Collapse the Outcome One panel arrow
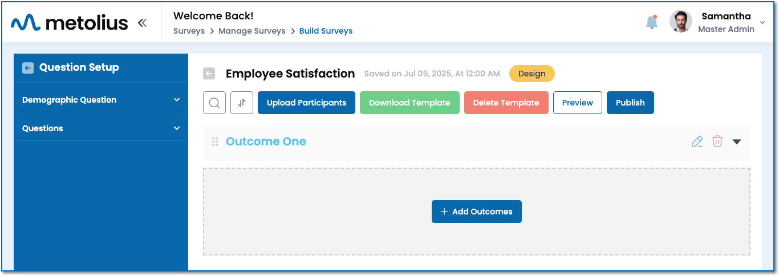This screenshot has width=779, height=276. tap(737, 141)
